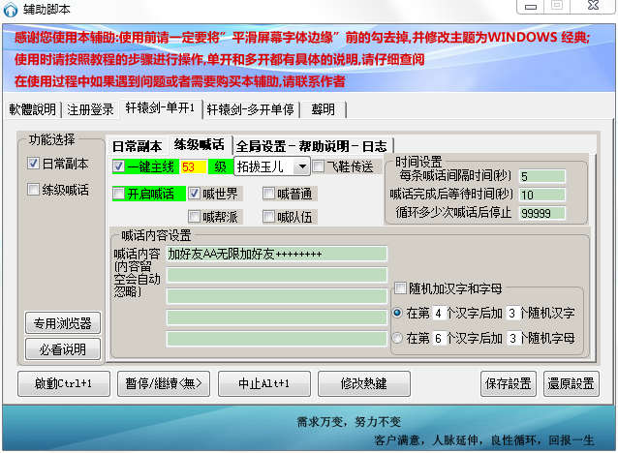
Task: Check the 飞鞋传送 option
Action: (318, 166)
